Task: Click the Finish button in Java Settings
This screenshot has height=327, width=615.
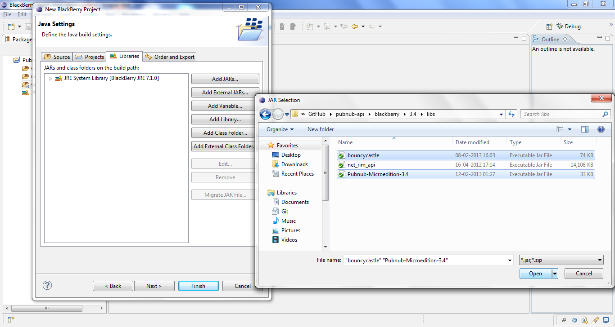Action: tap(198, 286)
